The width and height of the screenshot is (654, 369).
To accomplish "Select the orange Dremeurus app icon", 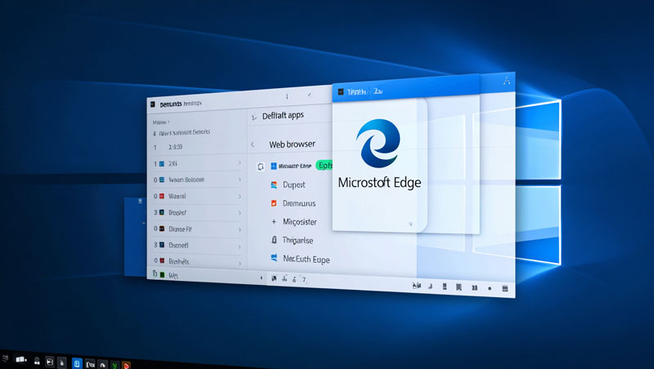I will [x=274, y=203].
